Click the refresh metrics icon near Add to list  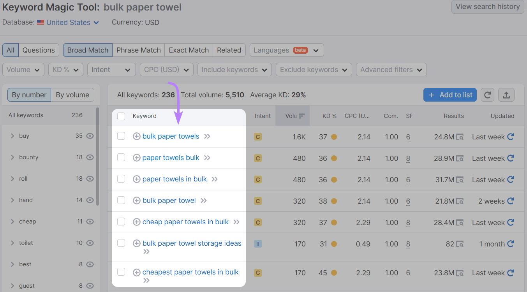[487, 95]
